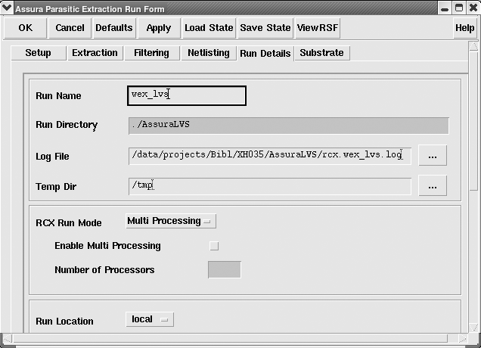
Task: Open Help for the form
Action: click(465, 28)
